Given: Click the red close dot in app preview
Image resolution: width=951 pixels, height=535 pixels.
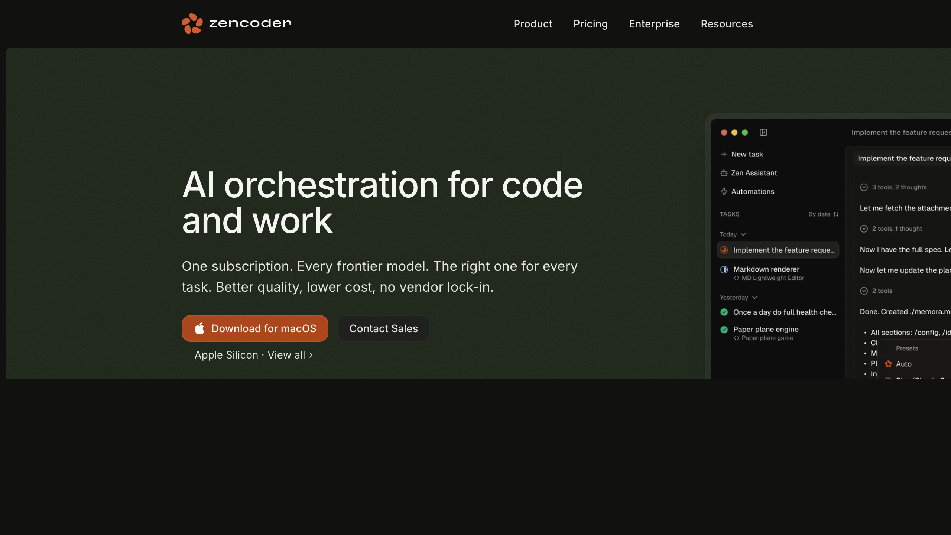Looking at the screenshot, I should [724, 133].
